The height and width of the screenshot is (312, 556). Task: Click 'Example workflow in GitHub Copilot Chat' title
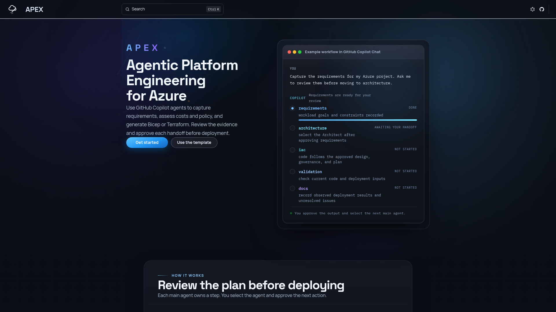point(343,52)
